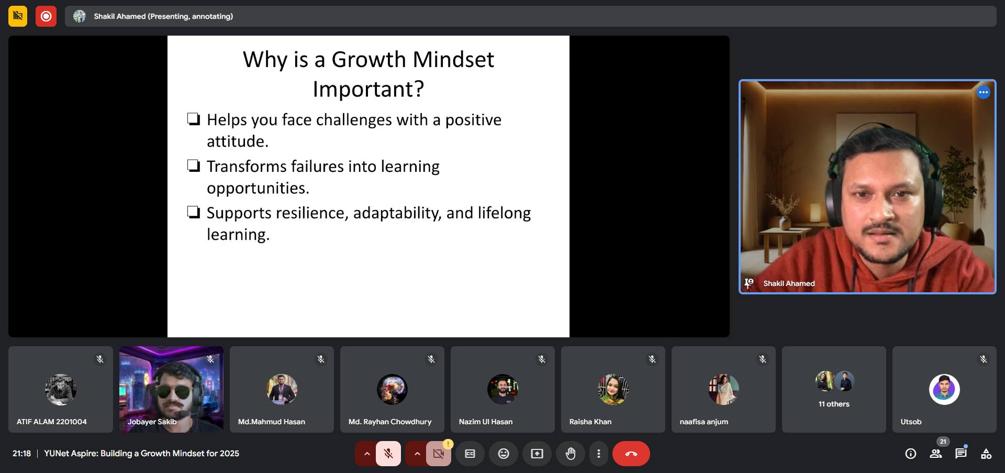Raise your hand in the meeting
The image size is (1005, 473).
570,454
